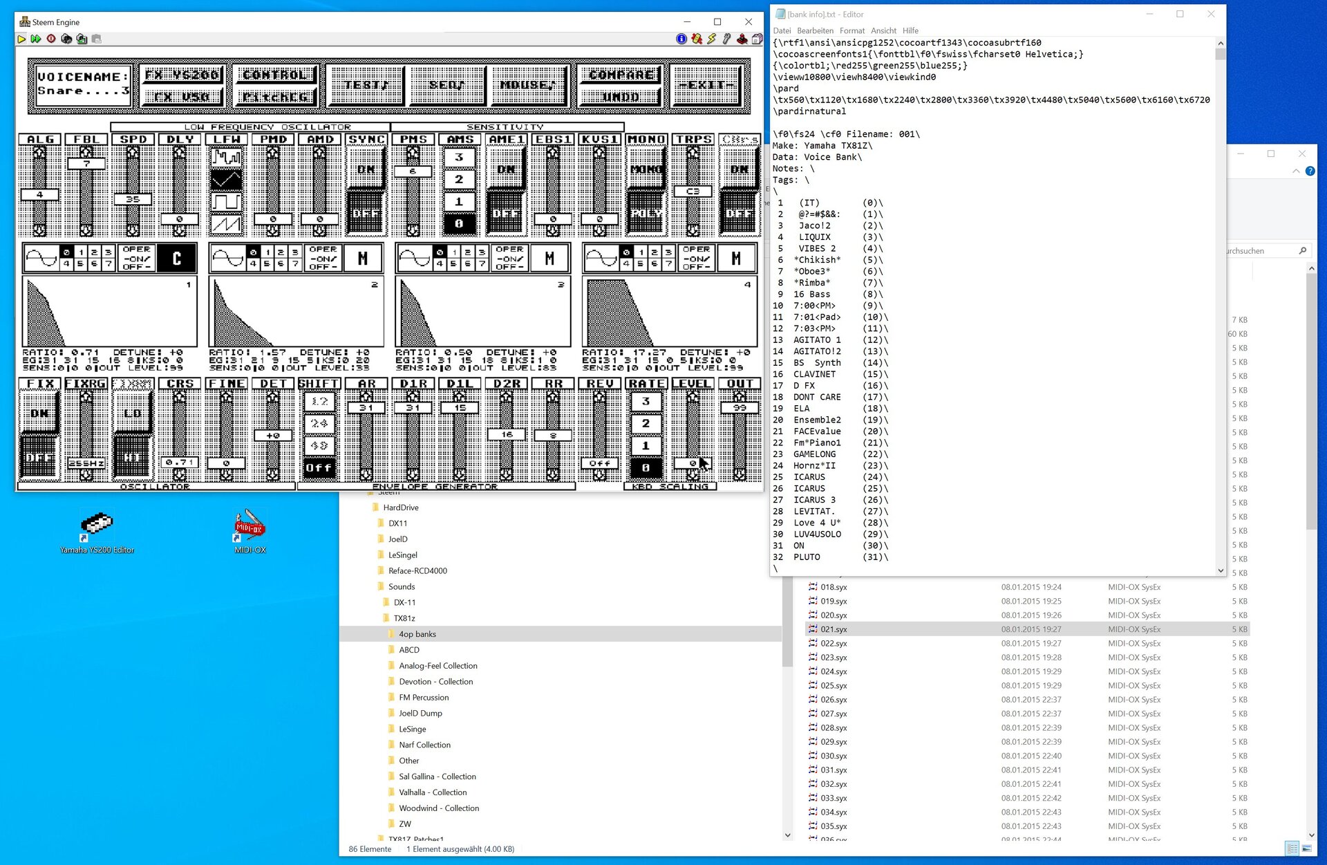This screenshot has height=865, width=1327.
Task: Set AME1 to ON
Action: (x=506, y=169)
